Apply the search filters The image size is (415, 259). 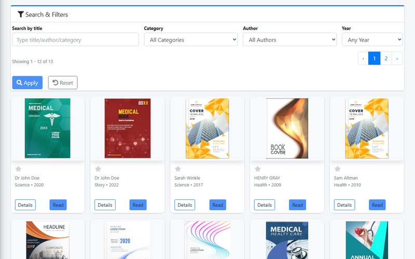click(x=27, y=83)
